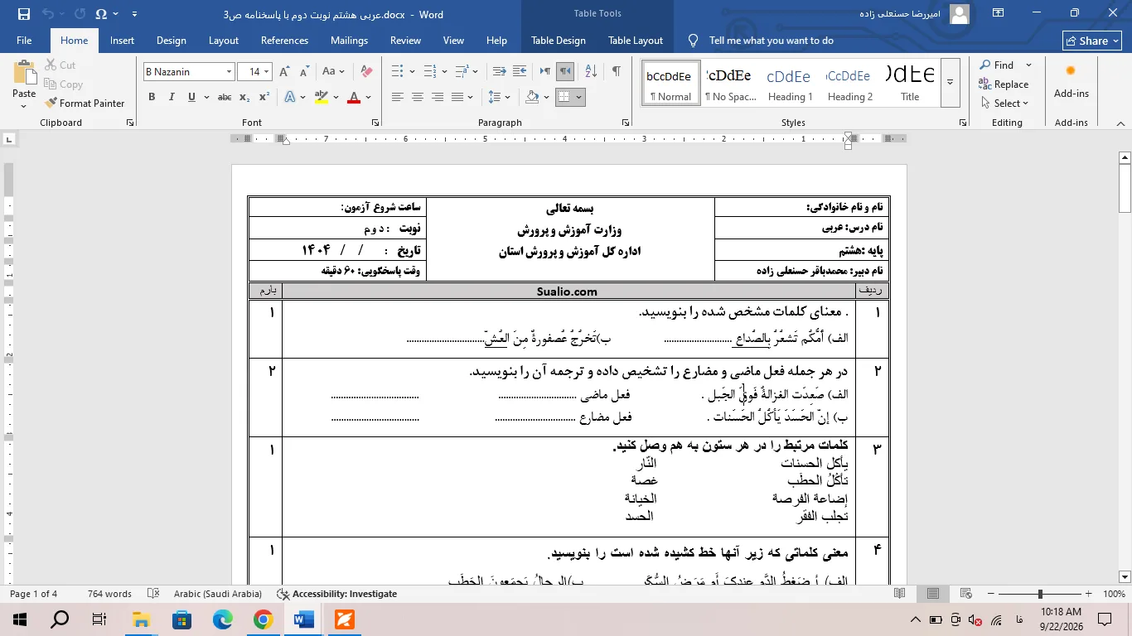Image resolution: width=1132 pixels, height=636 pixels.
Task: Switch to Read Mode view
Action: pos(900,594)
